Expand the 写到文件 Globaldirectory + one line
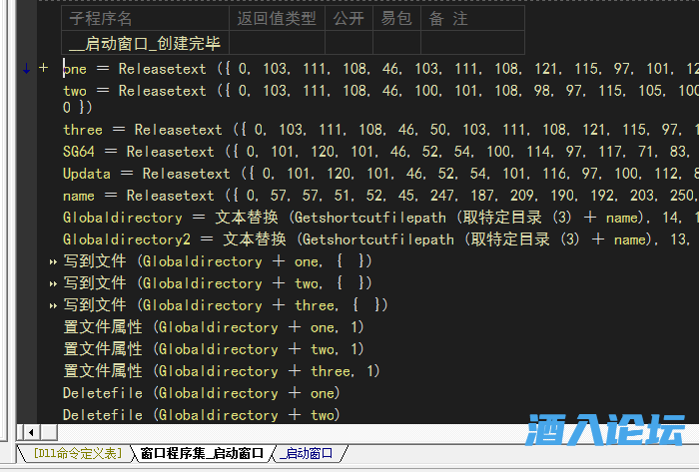This screenshot has width=699, height=472. tap(54, 261)
